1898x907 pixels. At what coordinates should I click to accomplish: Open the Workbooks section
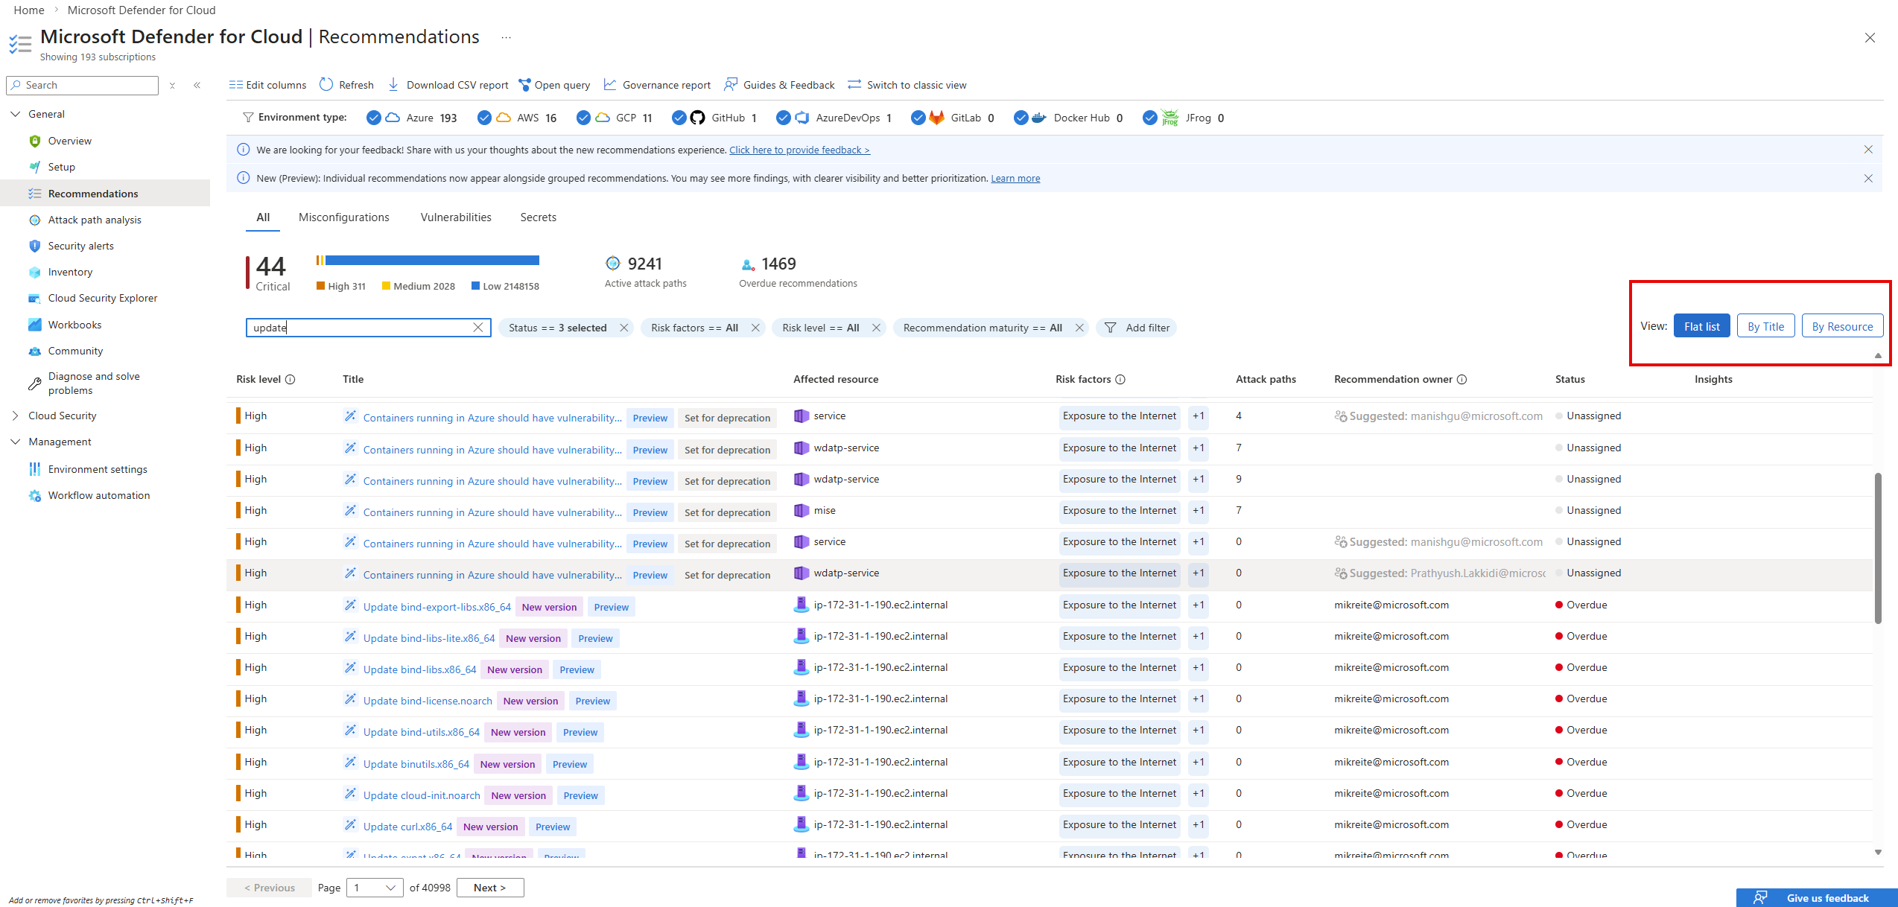coord(74,325)
